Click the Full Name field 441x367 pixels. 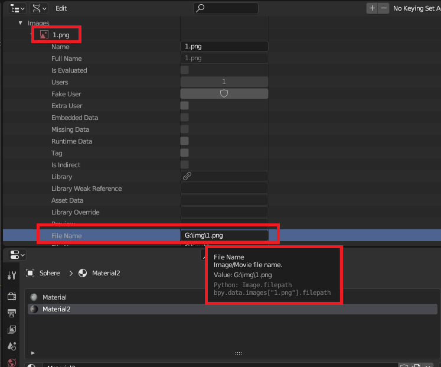coord(224,59)
